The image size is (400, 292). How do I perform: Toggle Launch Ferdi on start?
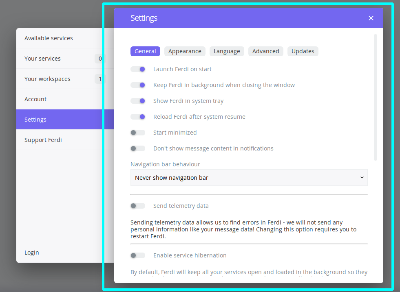point(138,69)
